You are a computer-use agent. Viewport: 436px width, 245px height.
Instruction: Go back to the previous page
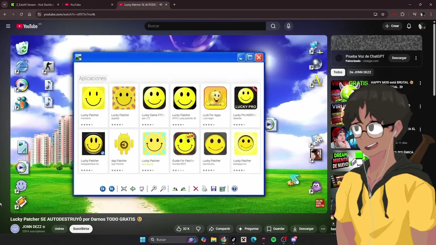(5, 14)
